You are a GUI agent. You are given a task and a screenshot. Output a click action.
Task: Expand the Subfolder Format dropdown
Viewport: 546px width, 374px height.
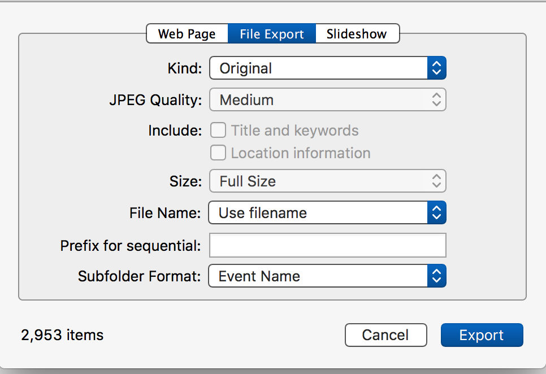[318, 276]
